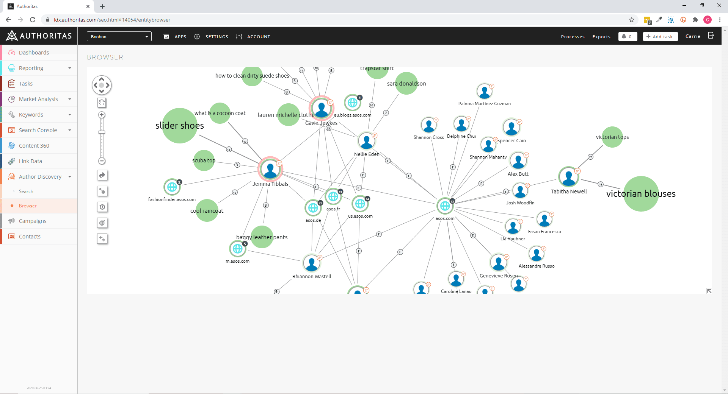Open the Settings menu

[211, 37]
